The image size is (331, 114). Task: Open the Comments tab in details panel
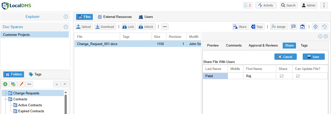pos(234,45)
